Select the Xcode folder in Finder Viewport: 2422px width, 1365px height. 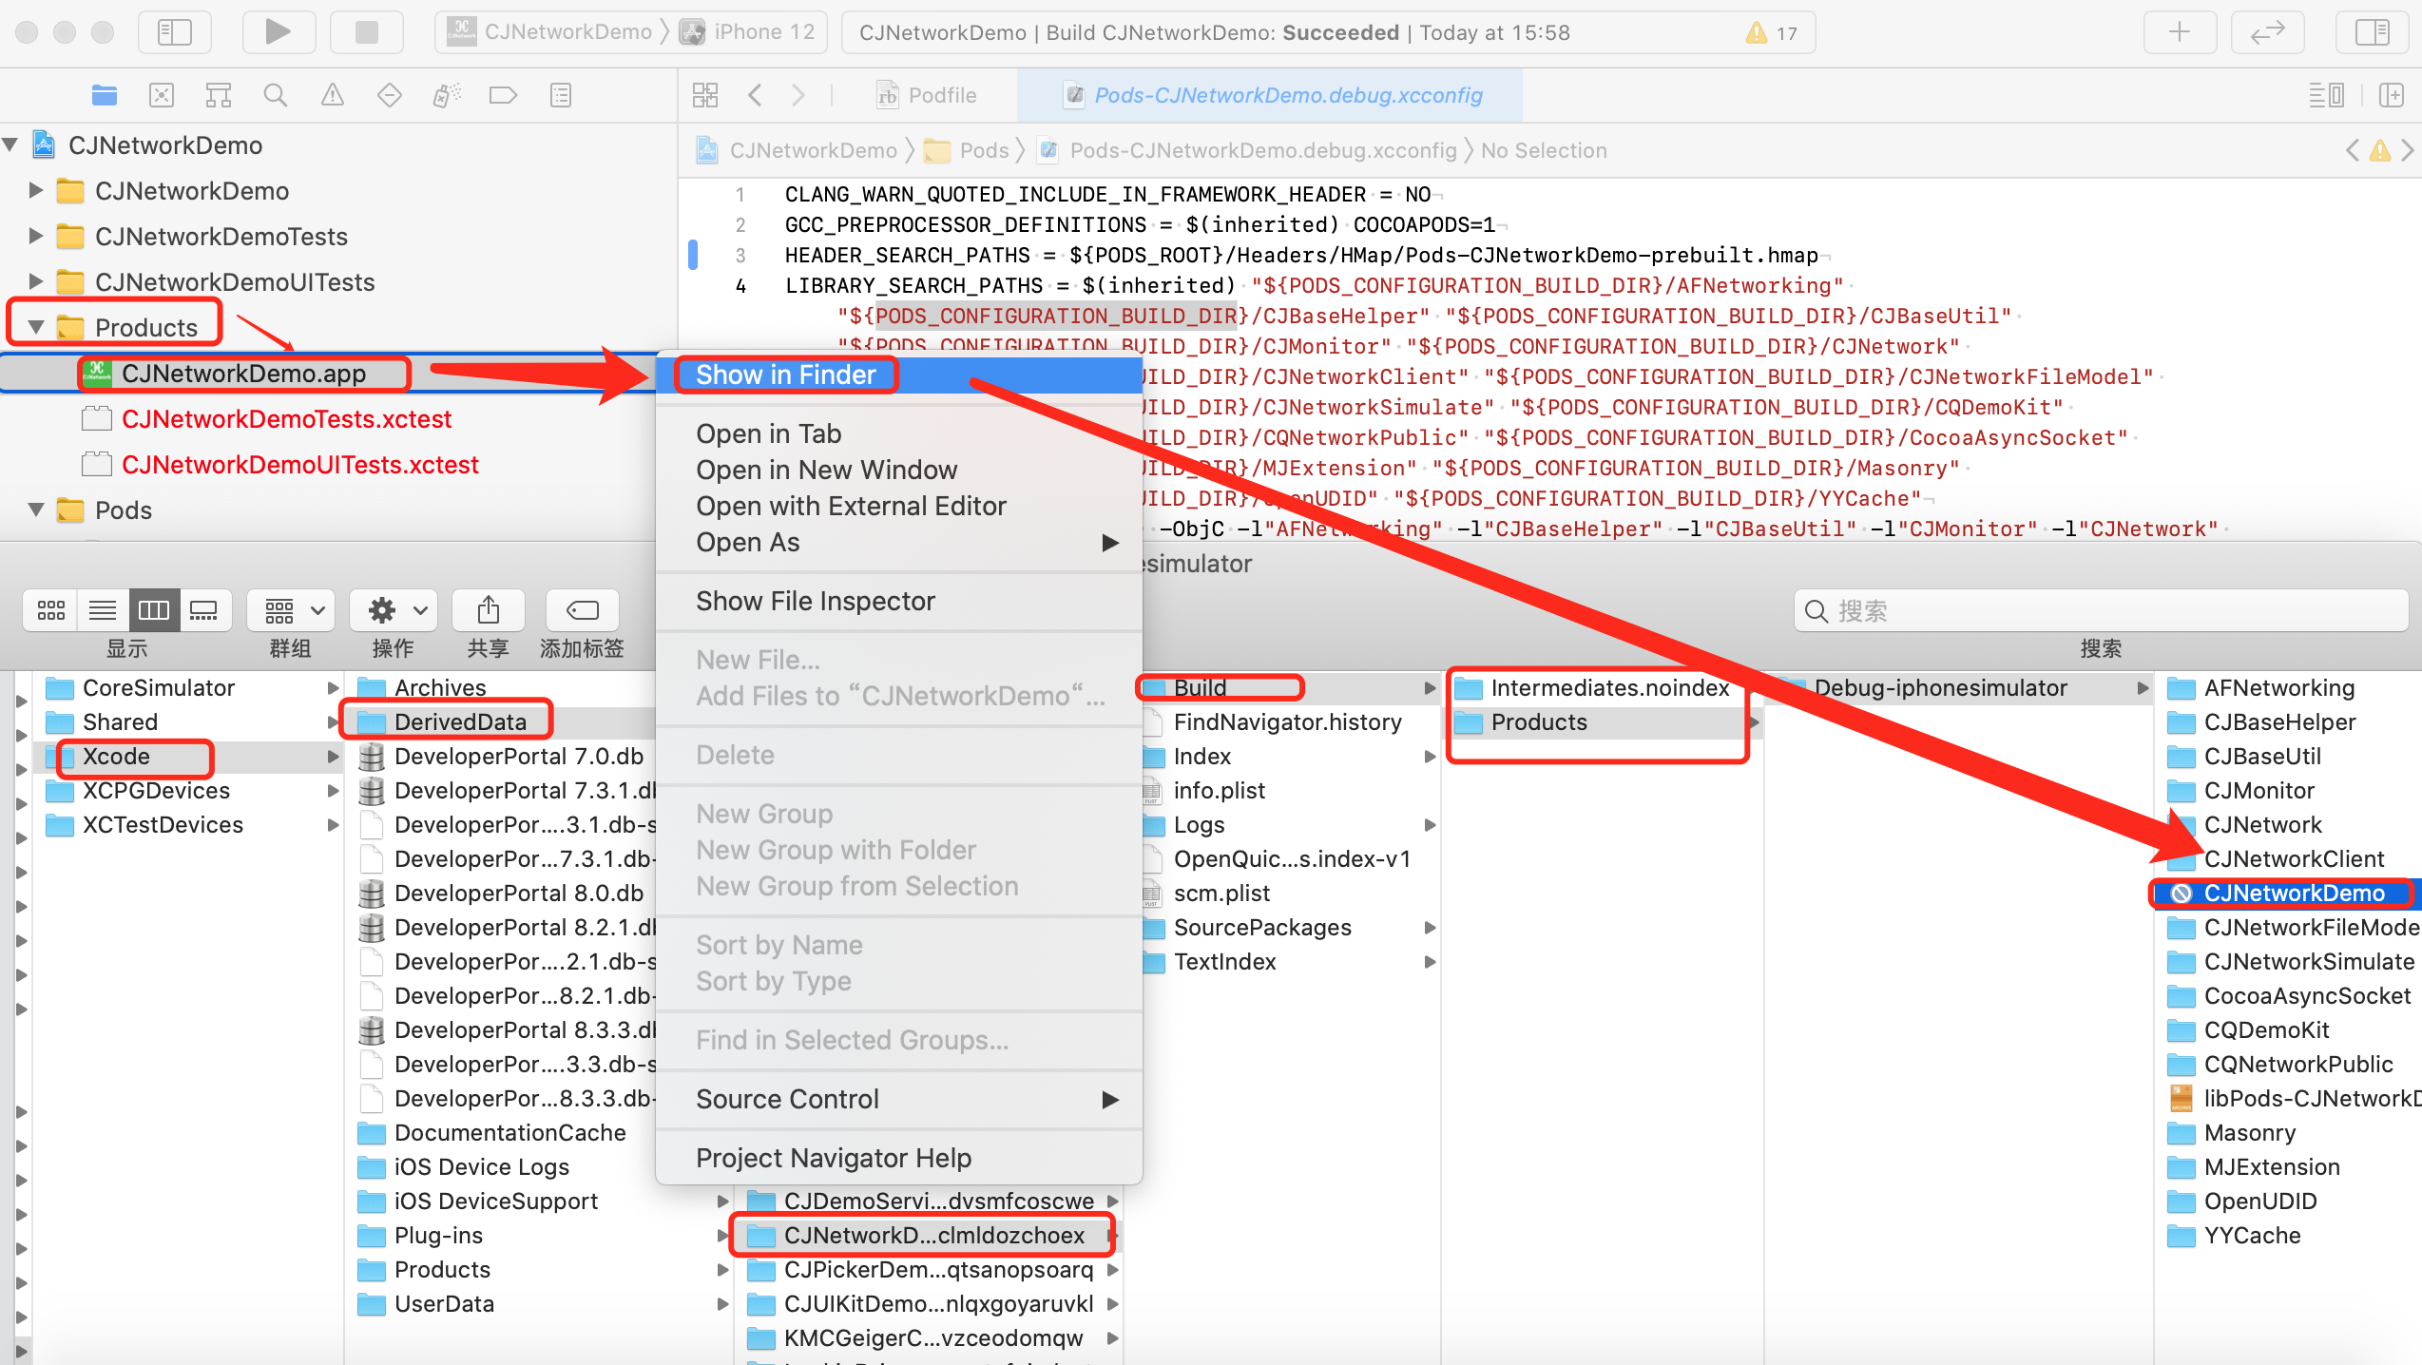click(x=190, y=757)
